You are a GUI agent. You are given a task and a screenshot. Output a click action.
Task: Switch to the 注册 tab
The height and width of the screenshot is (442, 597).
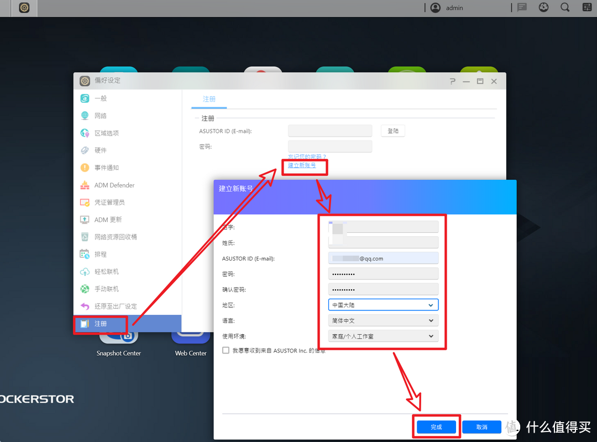(209, 99)
